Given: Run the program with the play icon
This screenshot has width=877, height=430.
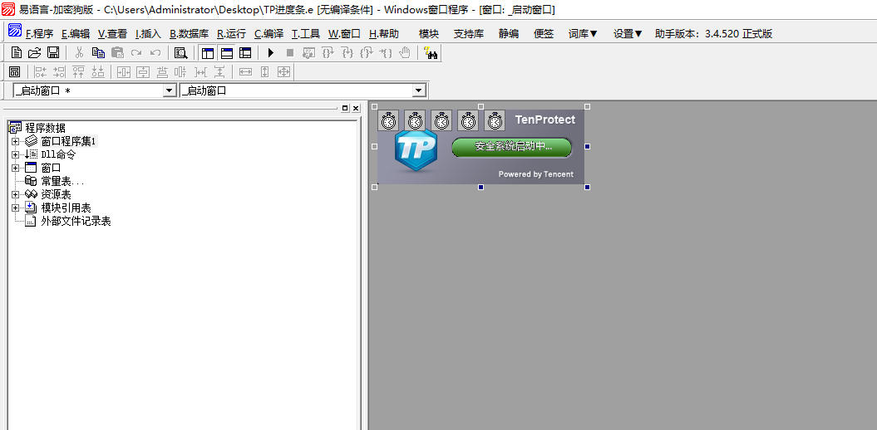Looking at the screenshot, I should click(x=271, y=53).
